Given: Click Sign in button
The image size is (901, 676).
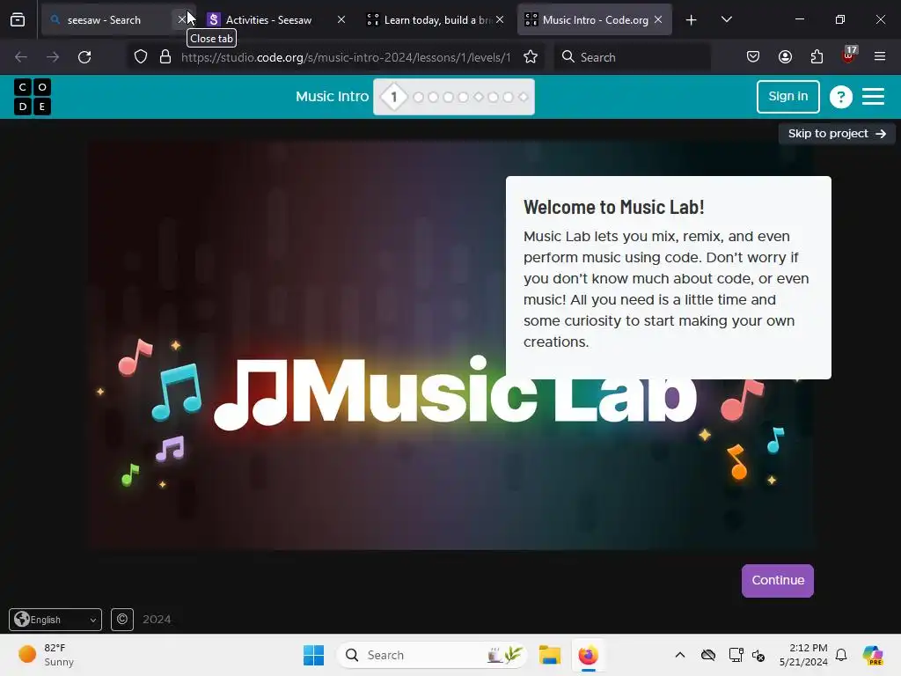Looking at the screenshot, I should click(x=787, y=97).
